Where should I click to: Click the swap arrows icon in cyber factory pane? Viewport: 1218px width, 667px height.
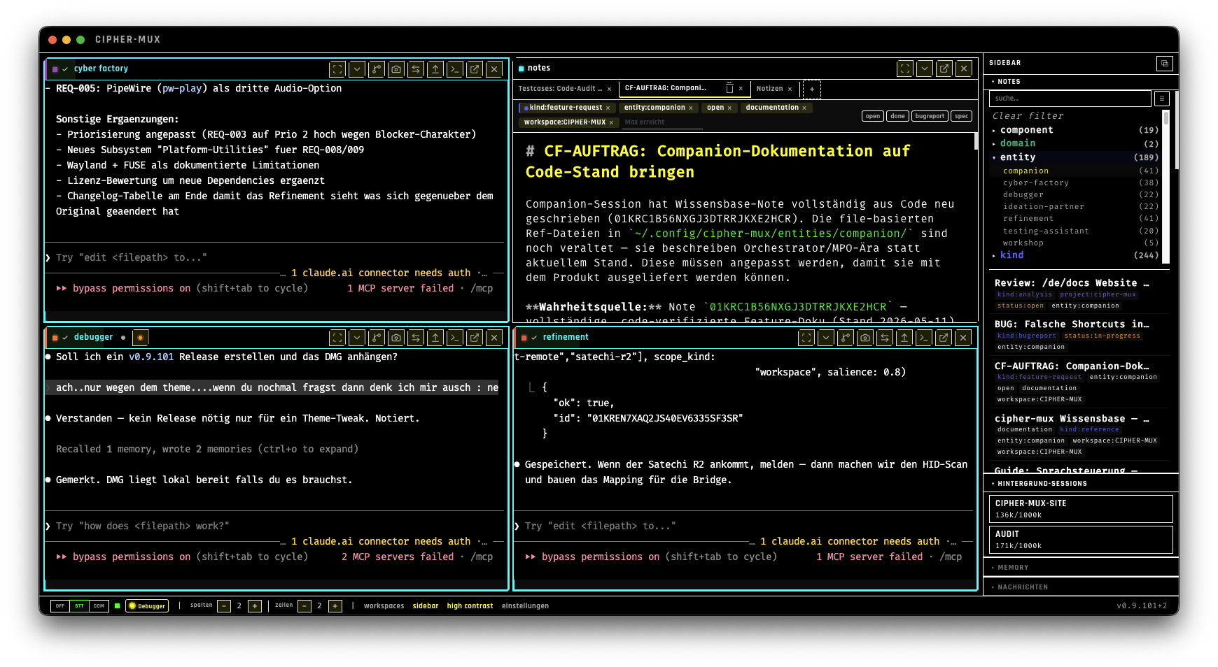pos(416,69)
